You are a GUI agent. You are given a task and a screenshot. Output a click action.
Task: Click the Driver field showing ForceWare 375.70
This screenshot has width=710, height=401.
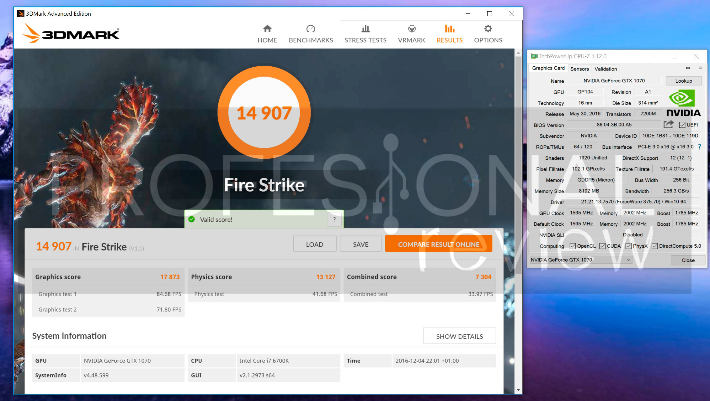tap(633, 202)
